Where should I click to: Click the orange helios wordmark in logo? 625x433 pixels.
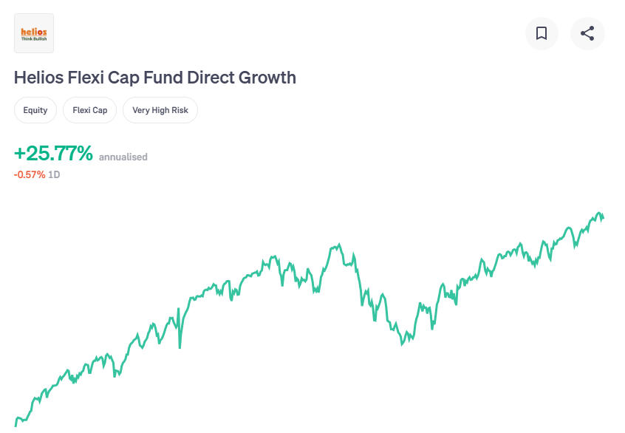34,31
